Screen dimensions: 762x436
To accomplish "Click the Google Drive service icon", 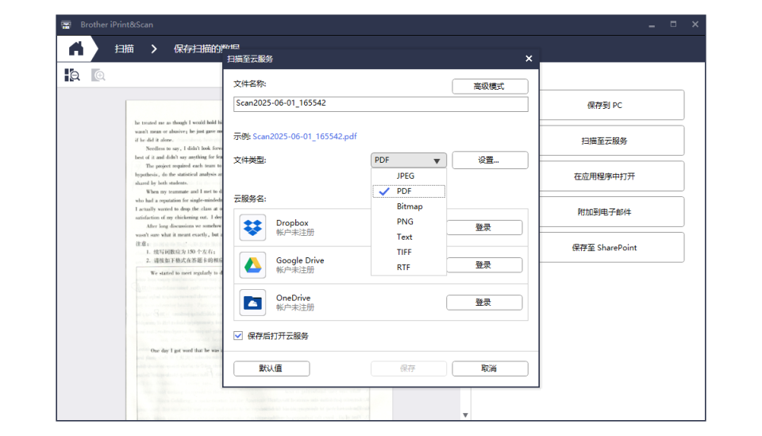I will [x=252, y=265].
